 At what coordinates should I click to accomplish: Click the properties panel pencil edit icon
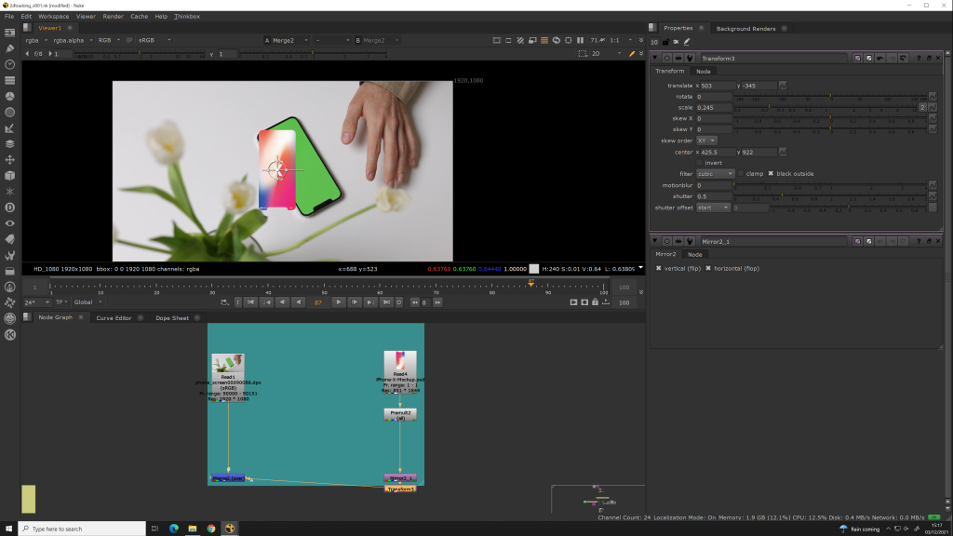tap(687, 42)
